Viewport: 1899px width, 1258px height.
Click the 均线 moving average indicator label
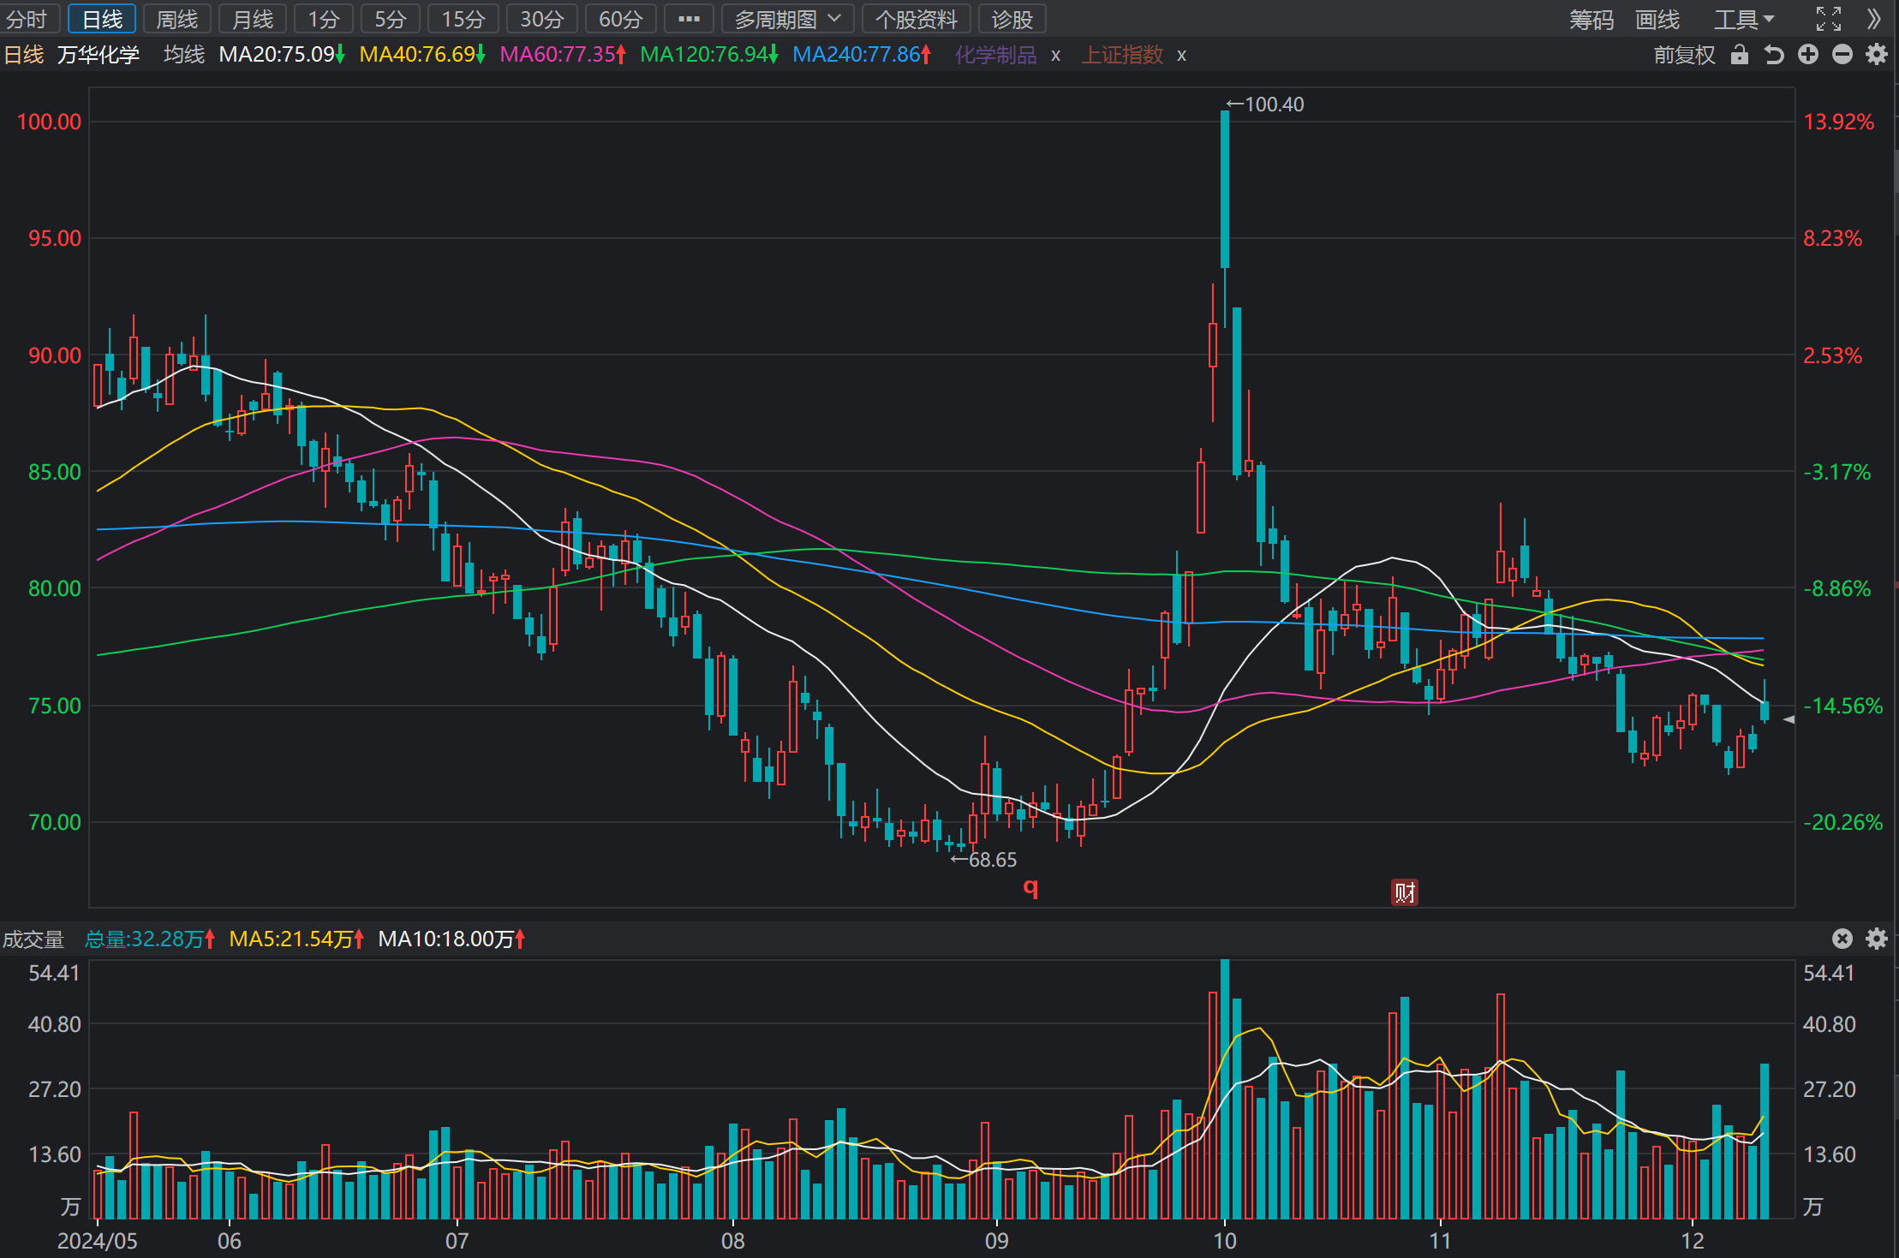pos(184,55)
